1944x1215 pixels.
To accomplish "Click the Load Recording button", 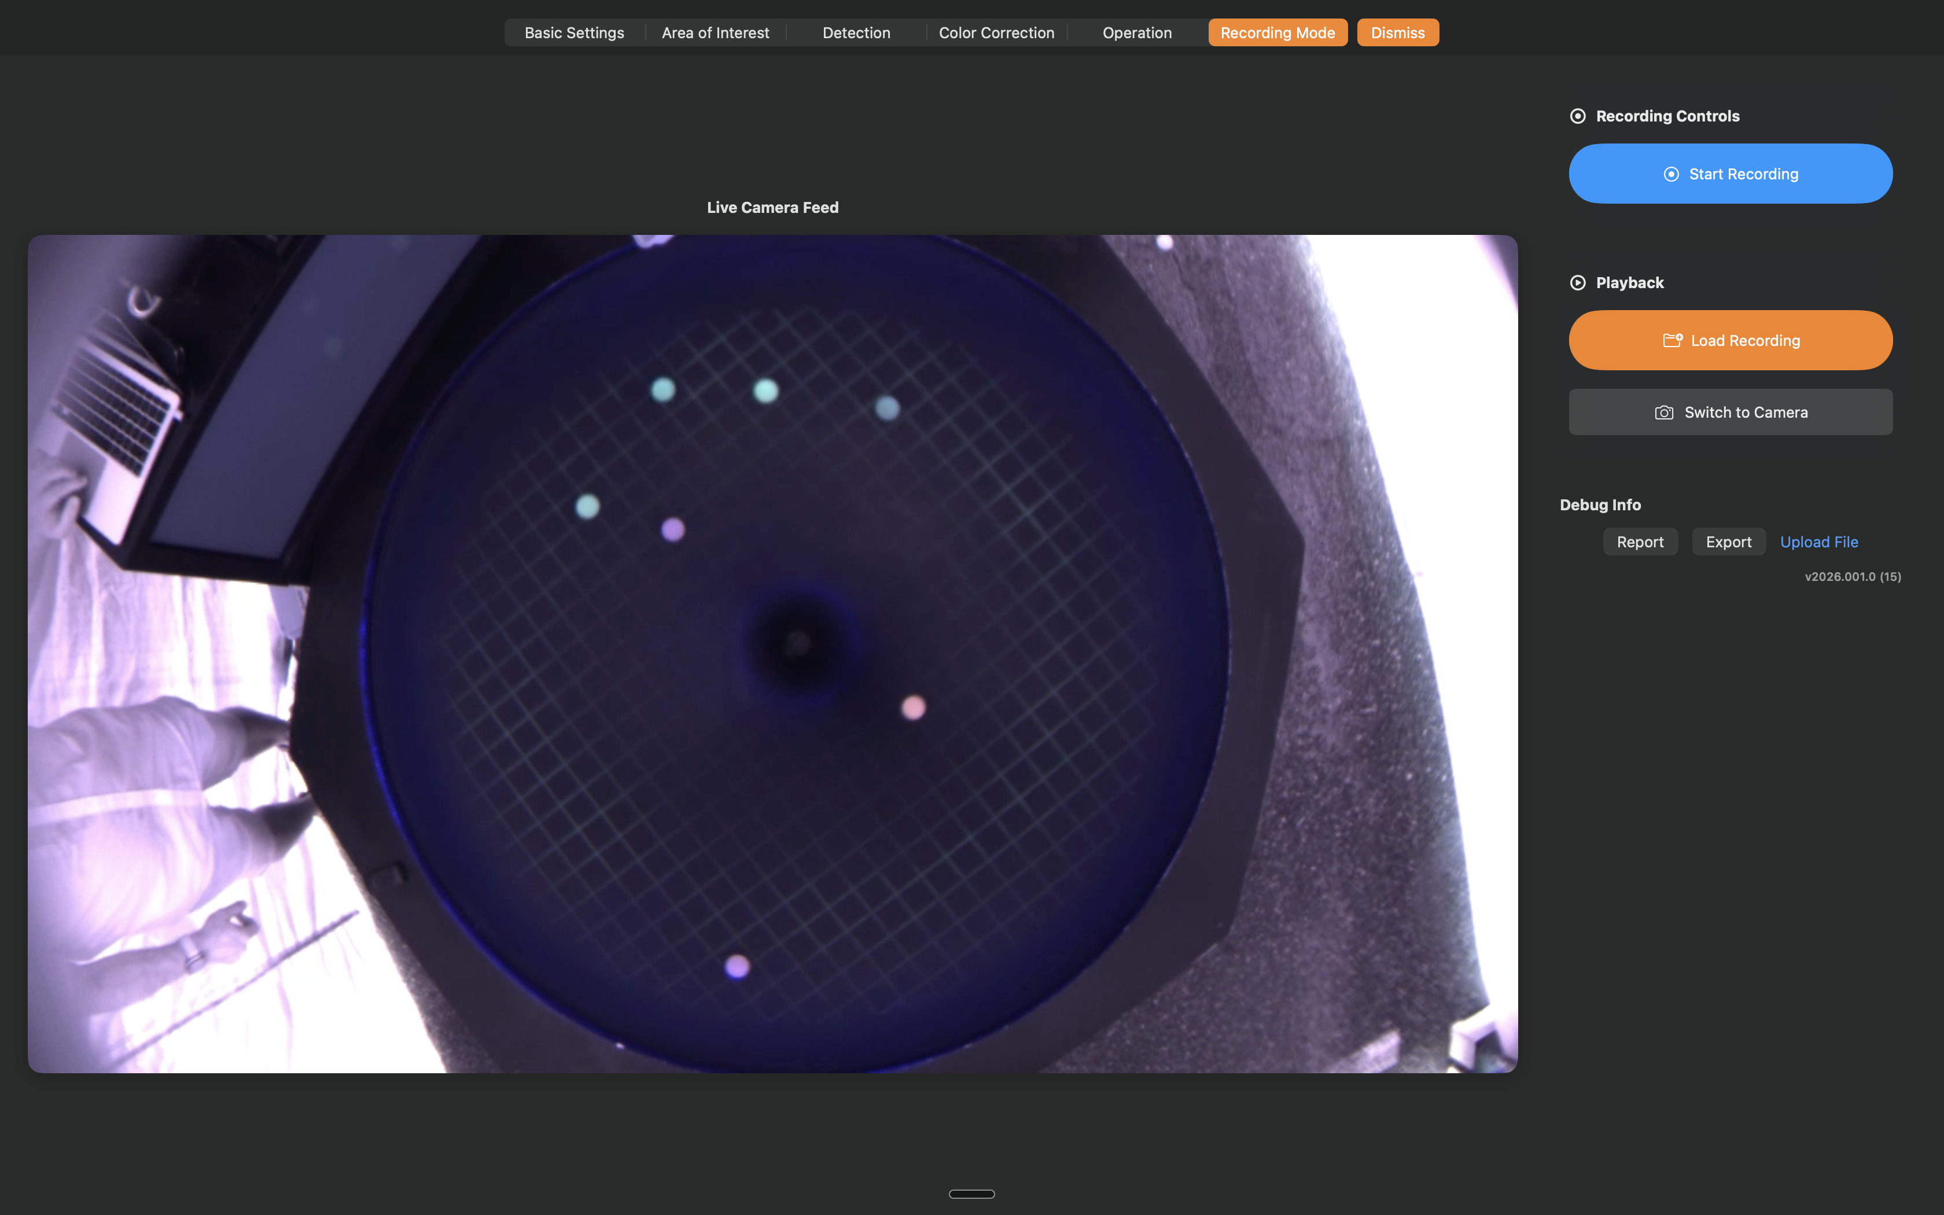I will coord(1731,341).
